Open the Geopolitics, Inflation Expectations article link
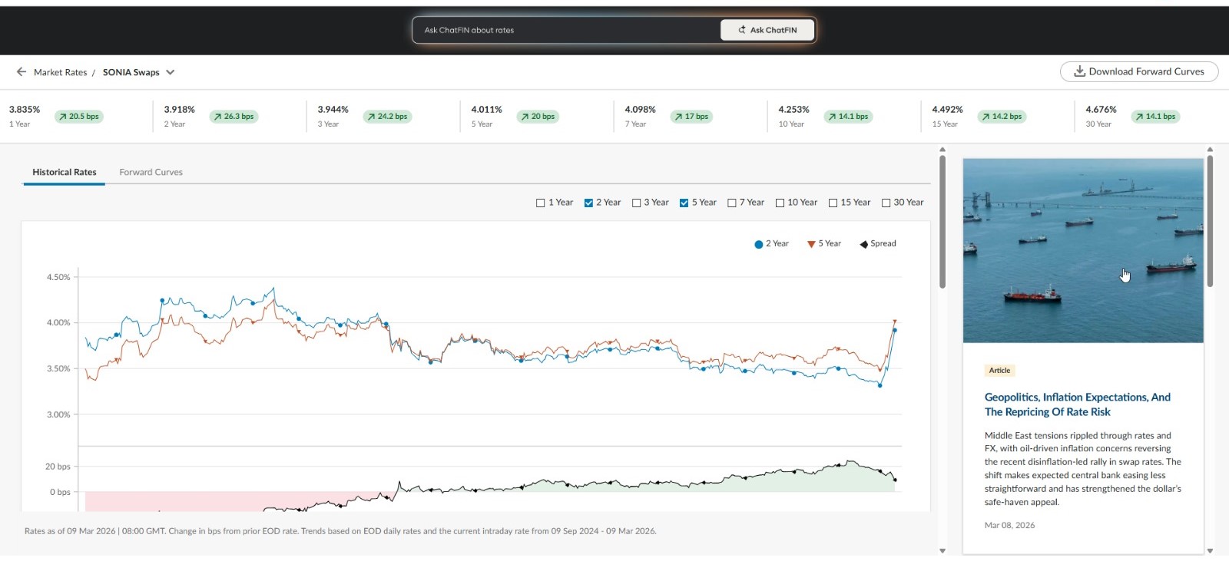Viewport: 1229px width, 561px height. [x=1077, y=404]
